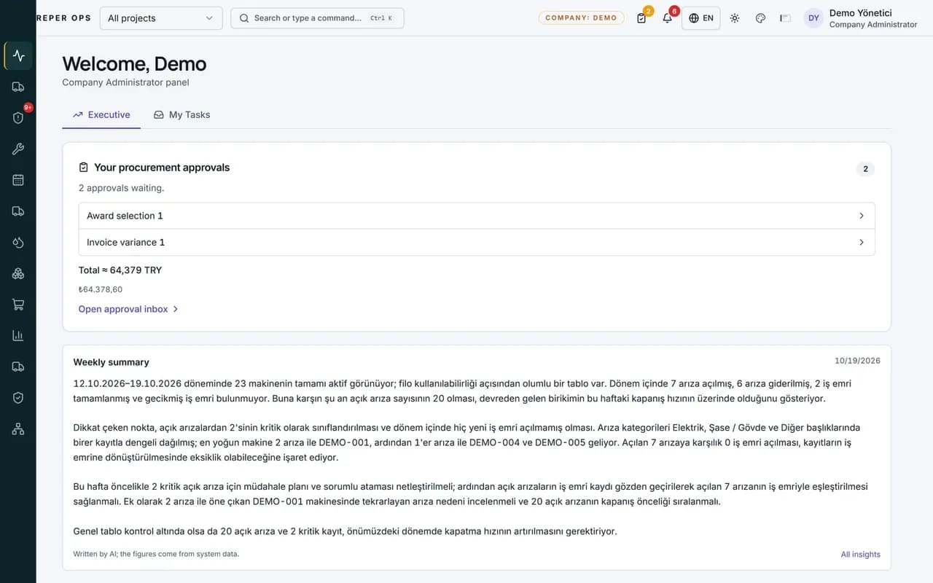This screenshot has width=933, height=583.
Task: Click the Company Administrator panel subtitle
Action: (125, 82)
